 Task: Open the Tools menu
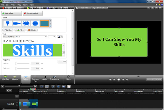(x=25, y=5)
